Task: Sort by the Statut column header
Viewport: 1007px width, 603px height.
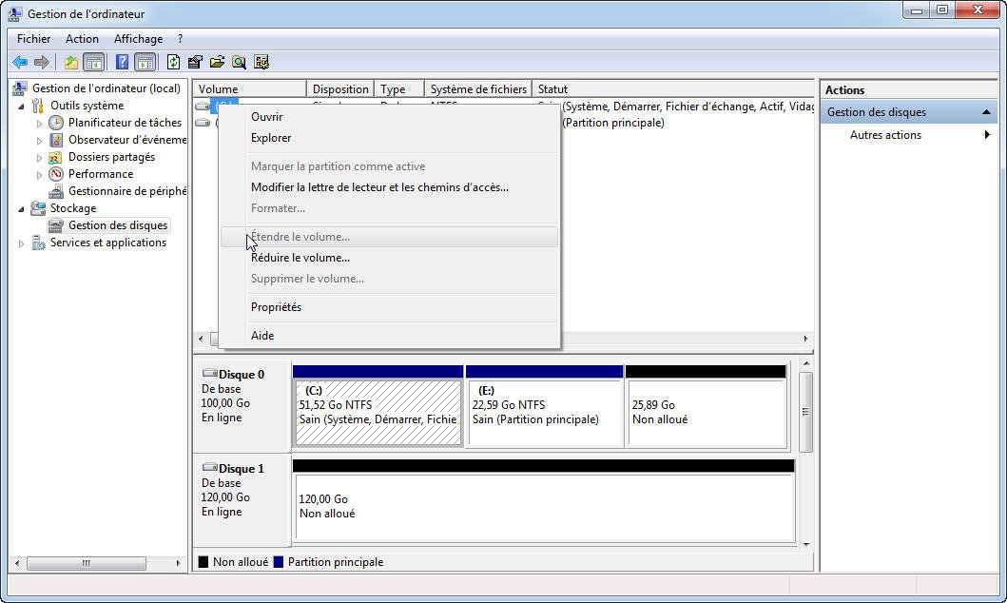Action: coord(673,89)
